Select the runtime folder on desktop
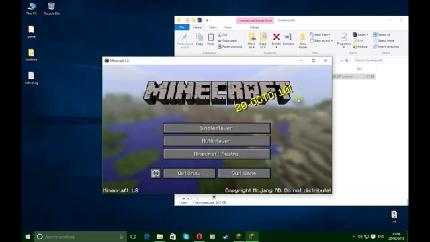The width and height of the screenshot is (430, 242). [31, 55]
